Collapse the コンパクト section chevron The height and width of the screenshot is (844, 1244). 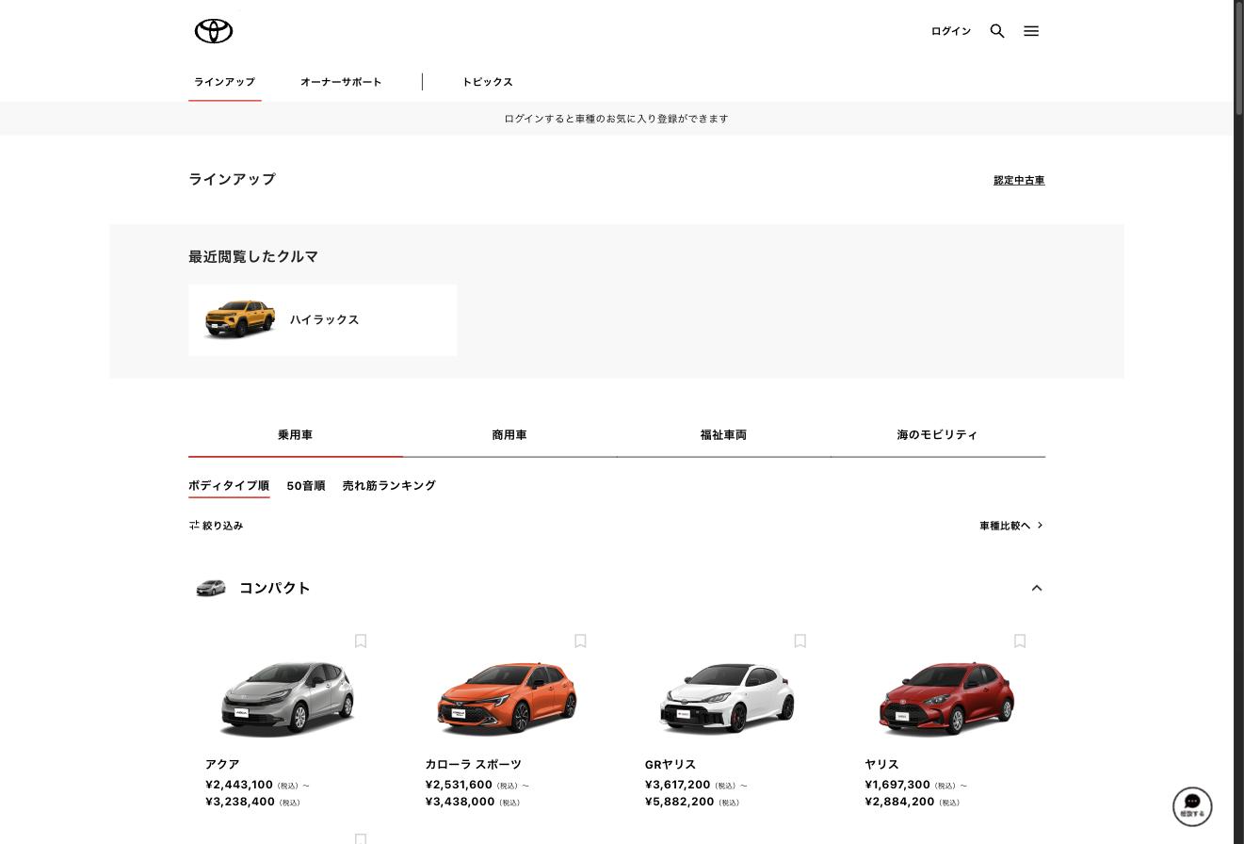tap(1037, 588)
